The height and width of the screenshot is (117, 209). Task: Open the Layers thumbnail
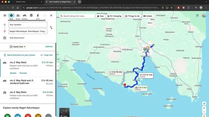(64, 112)
